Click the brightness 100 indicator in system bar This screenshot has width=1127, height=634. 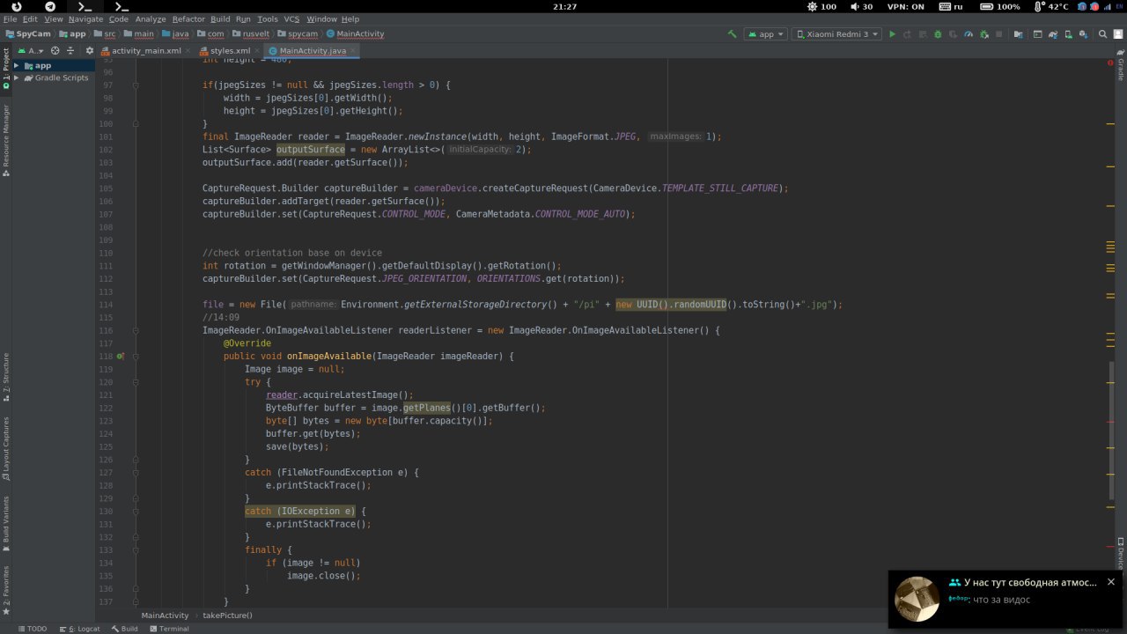point(821,6)
